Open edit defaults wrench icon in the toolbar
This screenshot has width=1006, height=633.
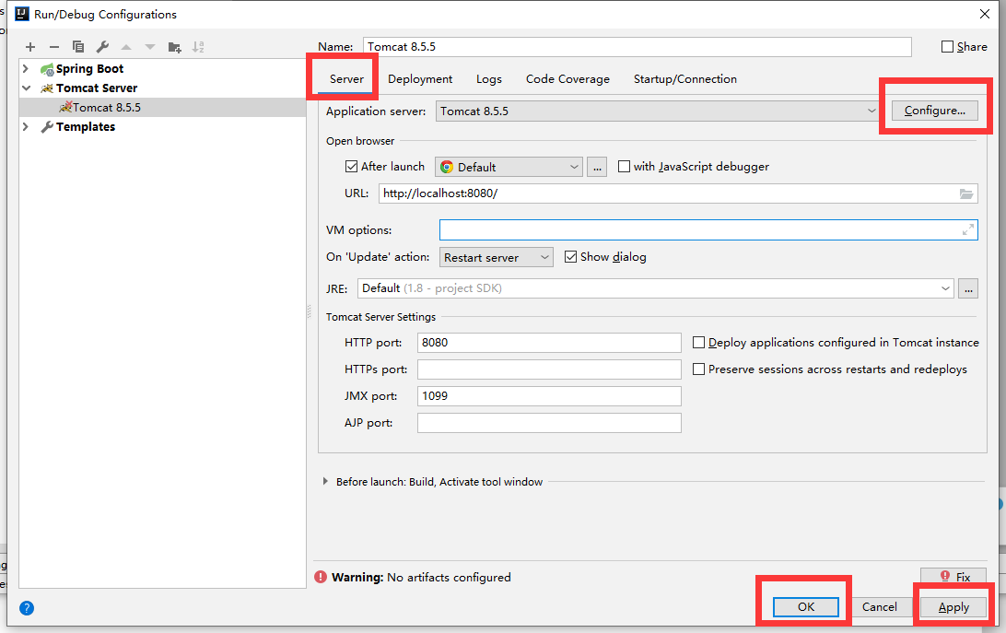pyautogui.click(x=102, y=47)
